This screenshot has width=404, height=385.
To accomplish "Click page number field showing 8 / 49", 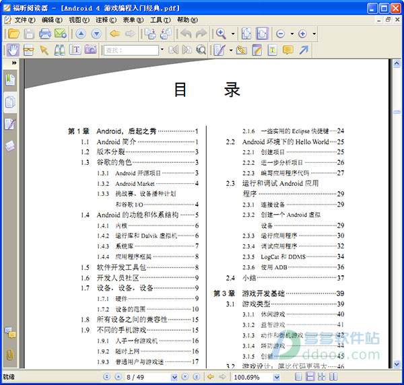I will pos(148,378).
